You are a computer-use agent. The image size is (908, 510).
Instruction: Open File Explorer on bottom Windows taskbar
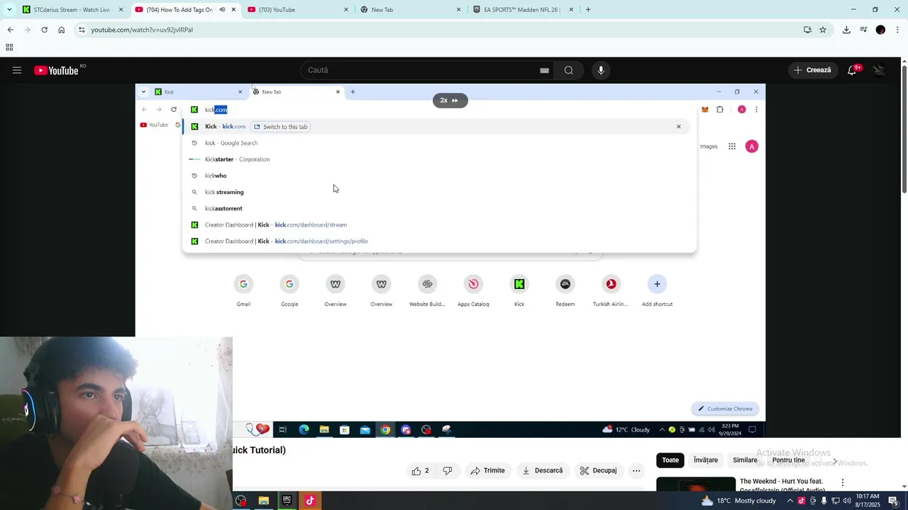[263, 501]
